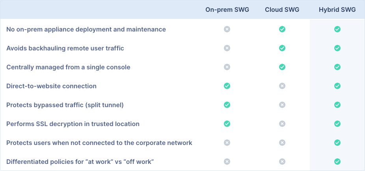Click Hybrid checkmark for backhauling remote traffic row

point(337,48)
